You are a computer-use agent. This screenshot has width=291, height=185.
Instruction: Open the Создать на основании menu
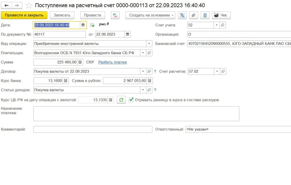click(x=150, y=15)
